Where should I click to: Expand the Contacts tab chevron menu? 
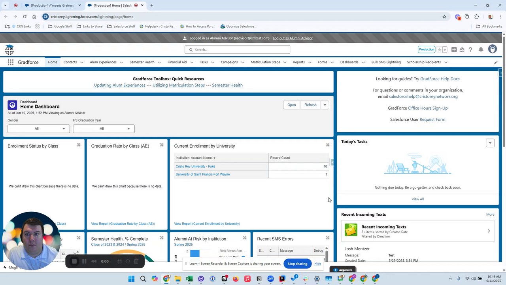click(81, 62)
